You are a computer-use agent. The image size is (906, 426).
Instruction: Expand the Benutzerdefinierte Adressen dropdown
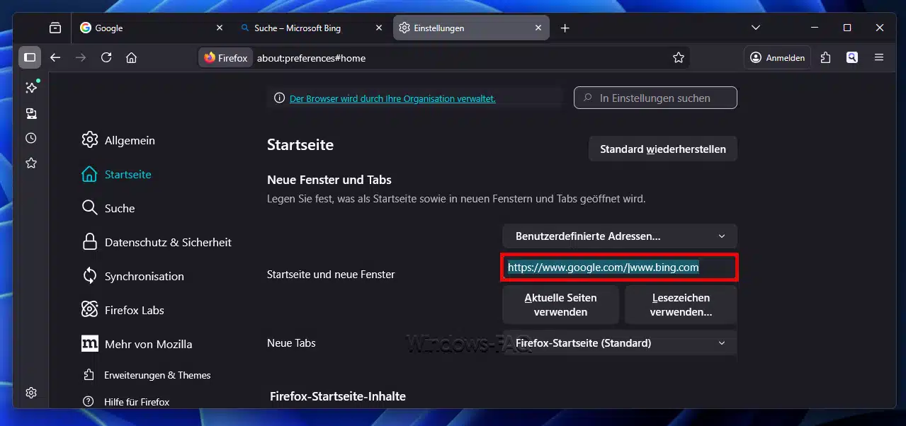619,236
